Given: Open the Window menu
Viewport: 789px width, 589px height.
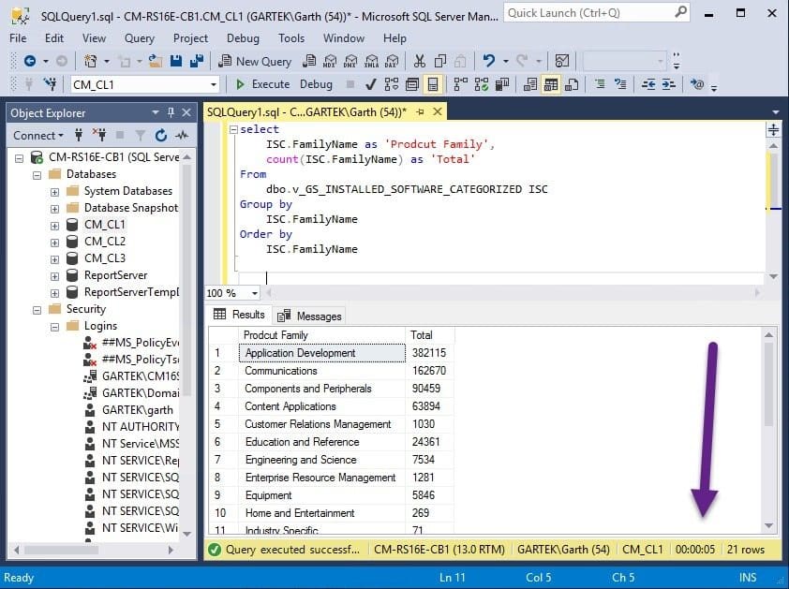Looking at the screenshot, I should pyautogui.click(x=344, y=38).
